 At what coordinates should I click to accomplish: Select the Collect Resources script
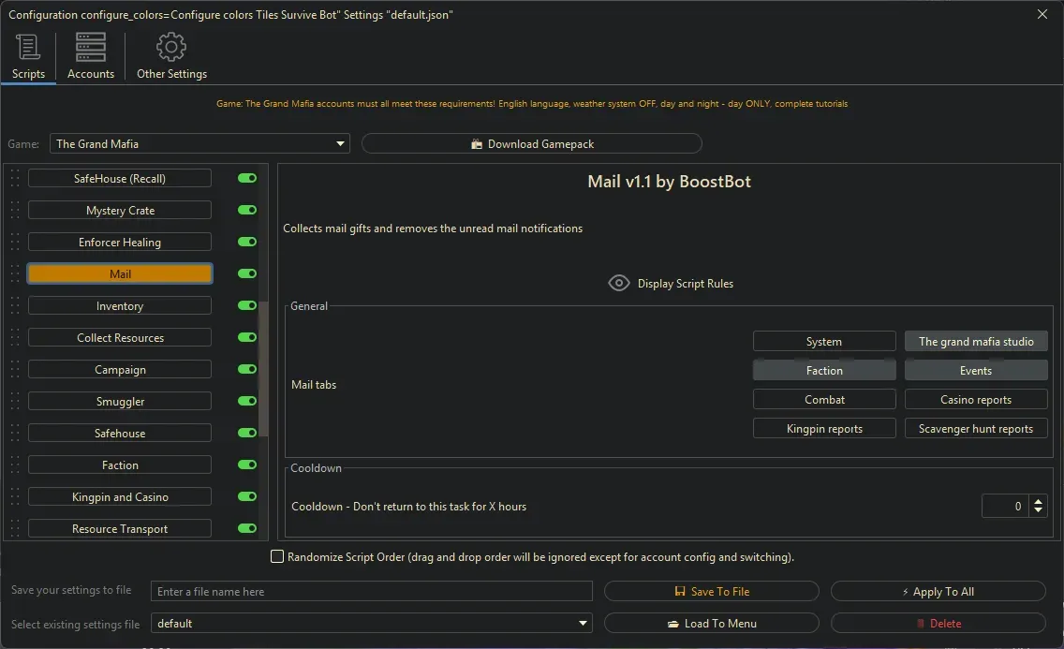click(x=120, y=338)
